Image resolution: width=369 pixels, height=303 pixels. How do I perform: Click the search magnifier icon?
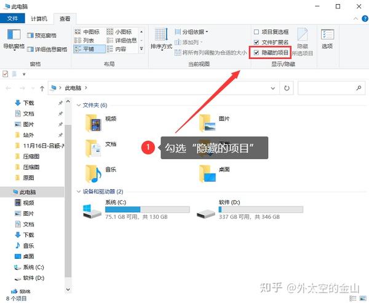coord(359,88)
